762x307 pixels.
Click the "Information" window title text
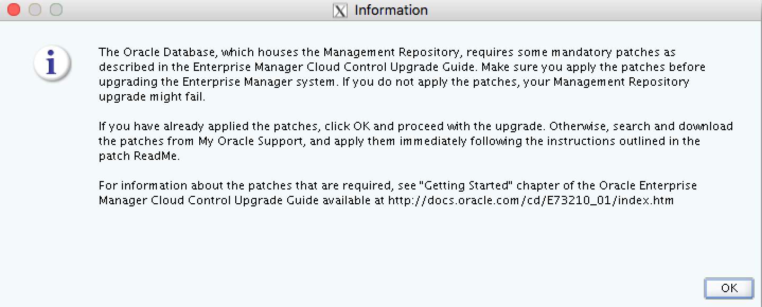(391, 11)
